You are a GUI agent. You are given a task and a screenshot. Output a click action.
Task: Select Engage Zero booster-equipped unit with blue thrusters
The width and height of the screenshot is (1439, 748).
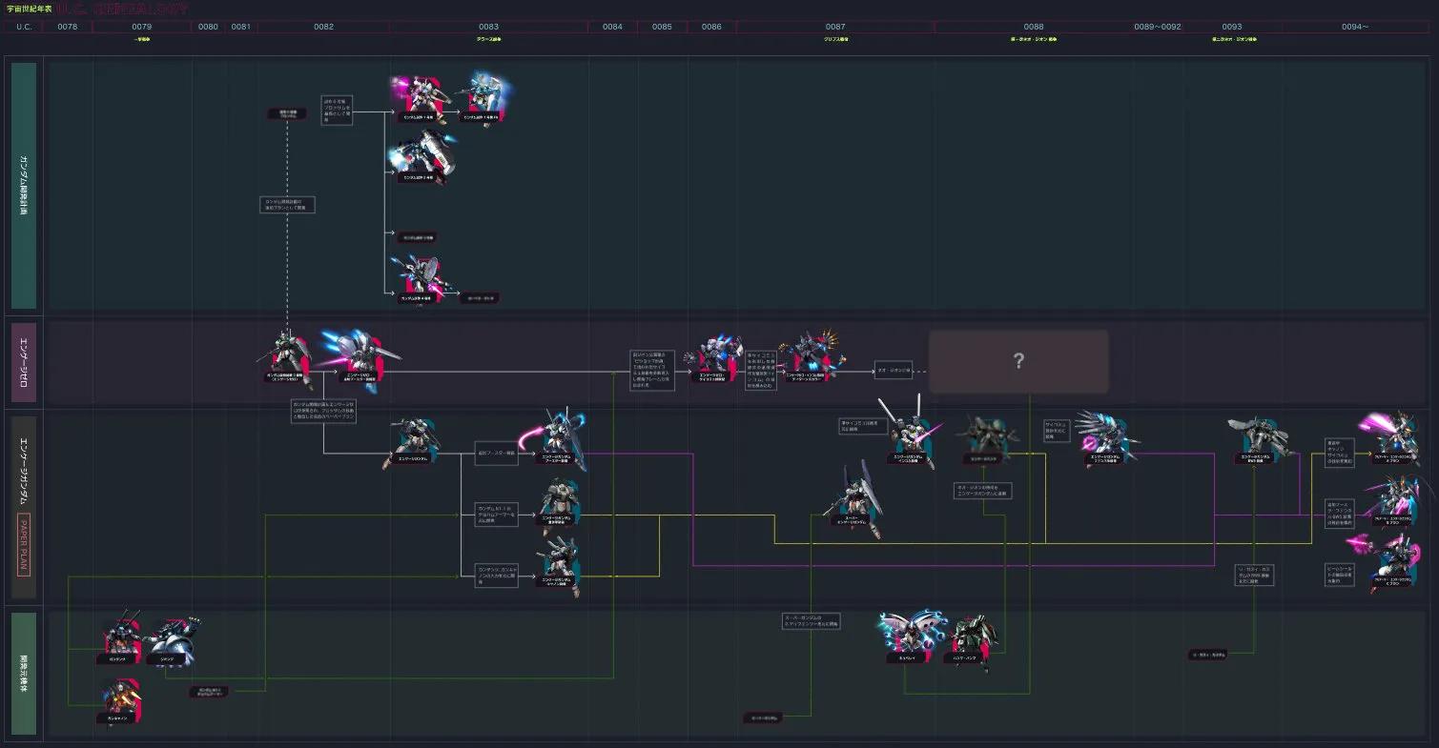tap(359, 356)
